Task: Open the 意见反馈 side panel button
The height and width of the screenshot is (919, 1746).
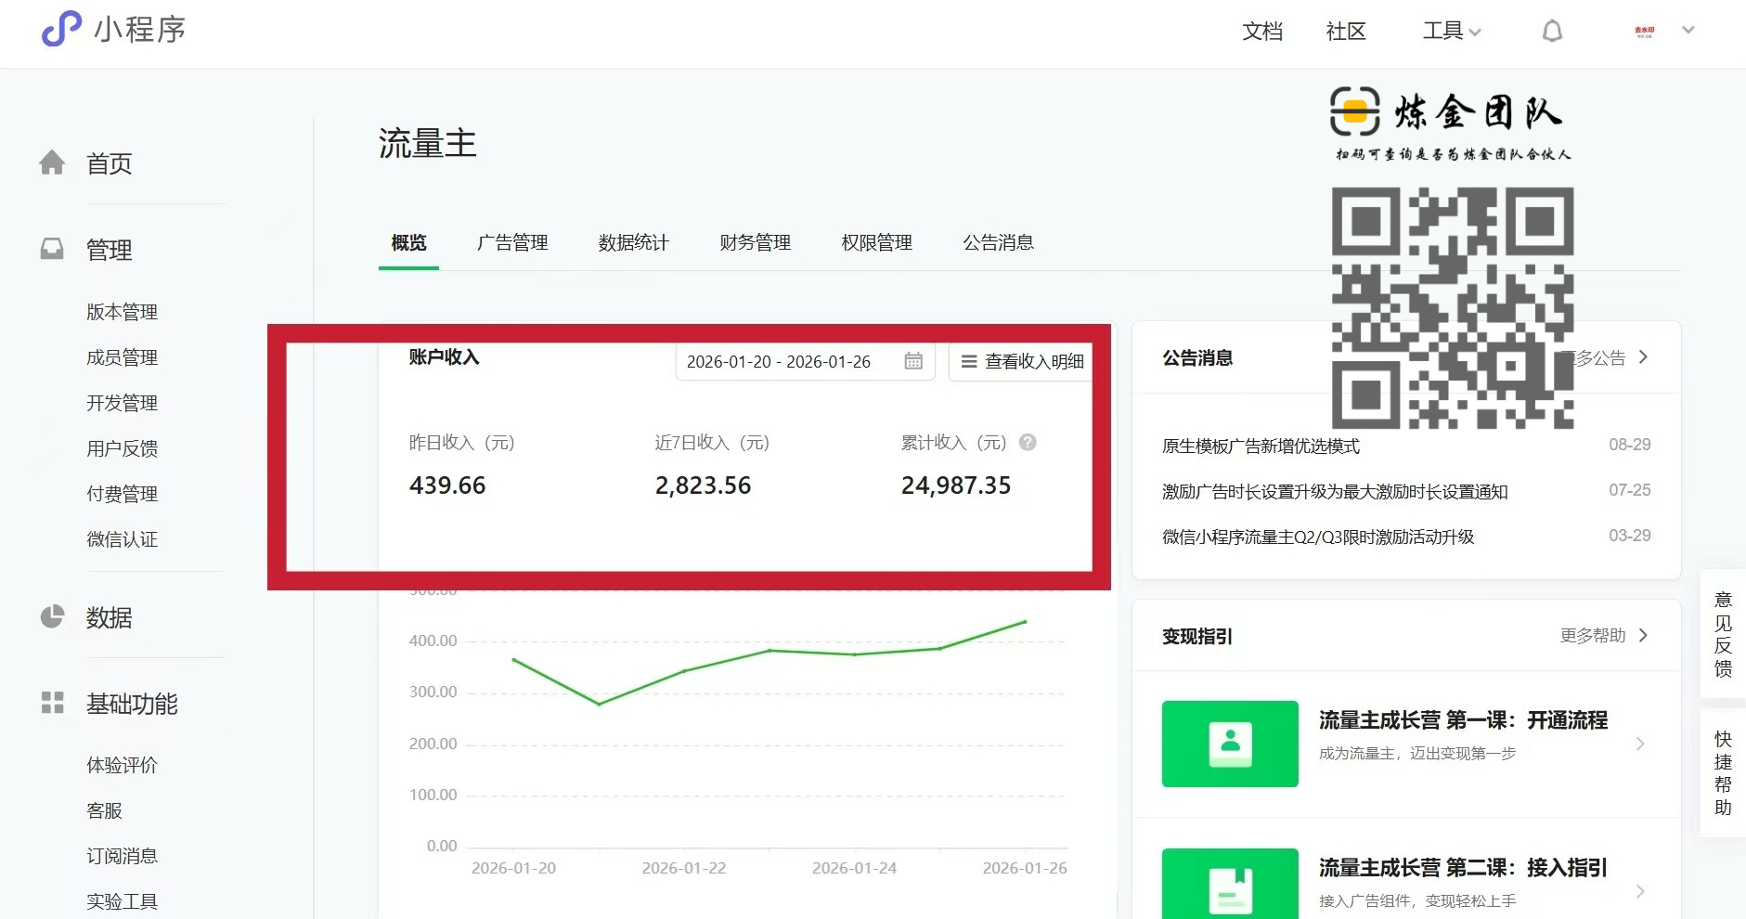Action: (x=1723, y=634)
